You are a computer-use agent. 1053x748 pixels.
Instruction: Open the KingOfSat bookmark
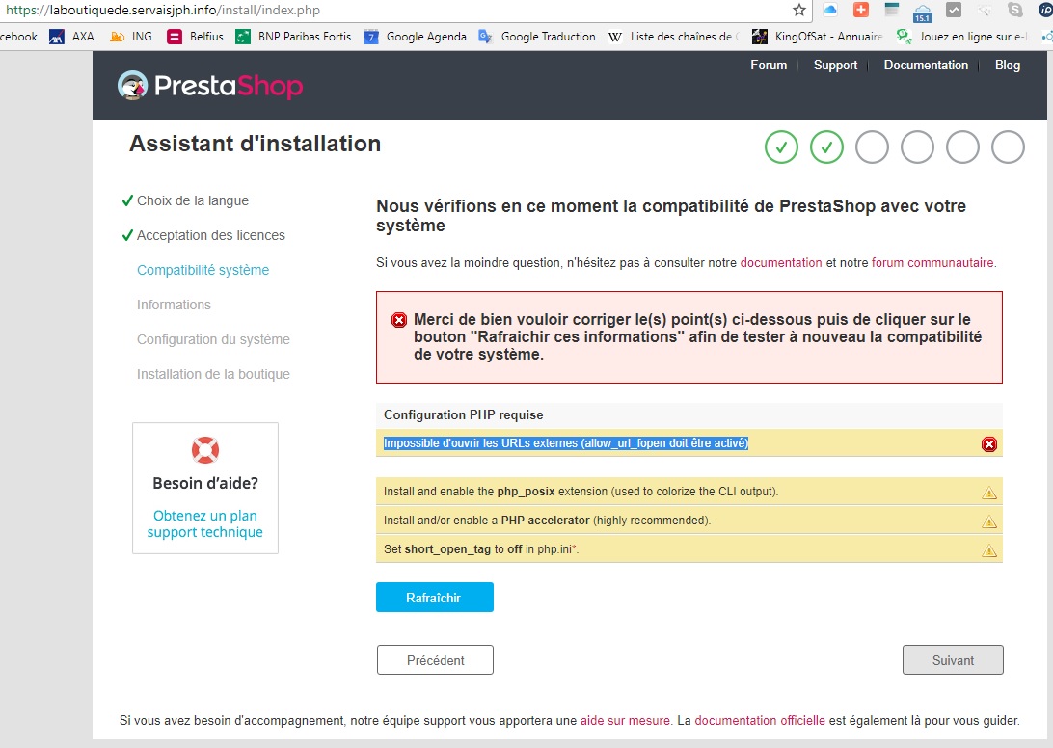(818, 37)
